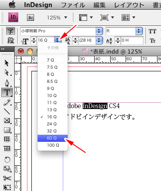
Task: Select the Pen tool
Action: point(7,83)
